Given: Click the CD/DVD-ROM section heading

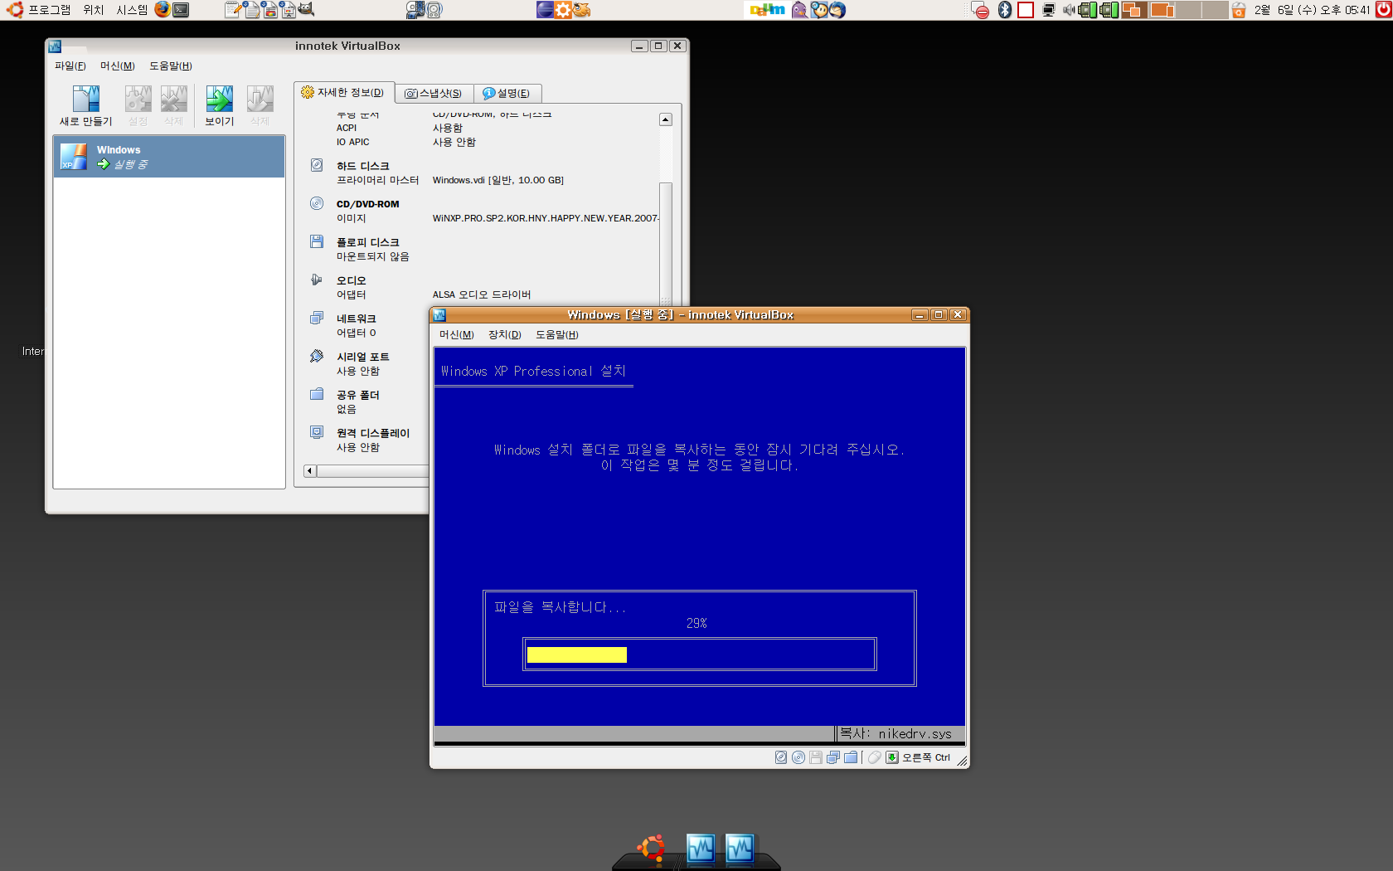Looking at the screenshot, I should tap(367, 204).
